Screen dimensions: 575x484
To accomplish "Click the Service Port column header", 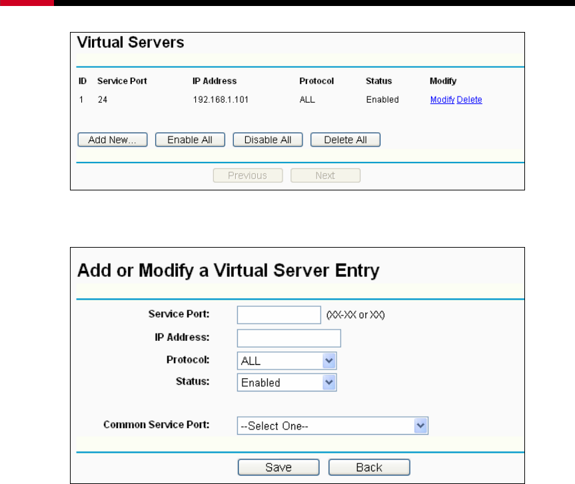I will [122, 81].
